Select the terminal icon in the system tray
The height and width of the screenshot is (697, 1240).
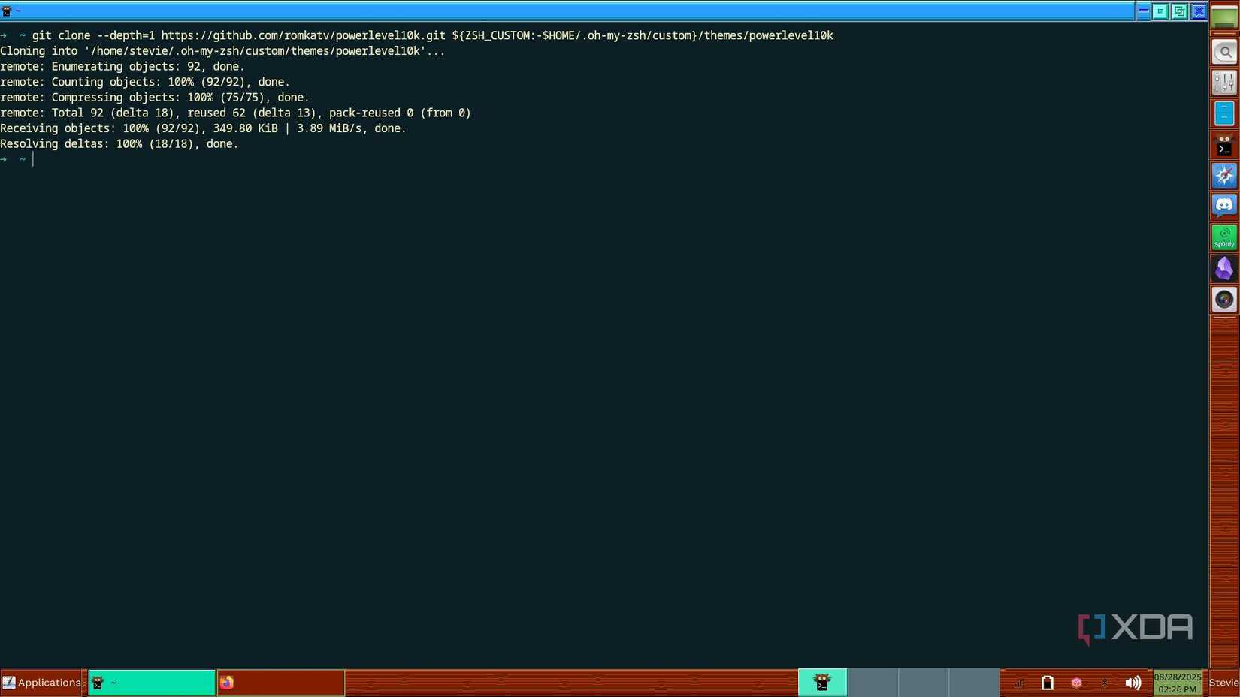point(822,682)
